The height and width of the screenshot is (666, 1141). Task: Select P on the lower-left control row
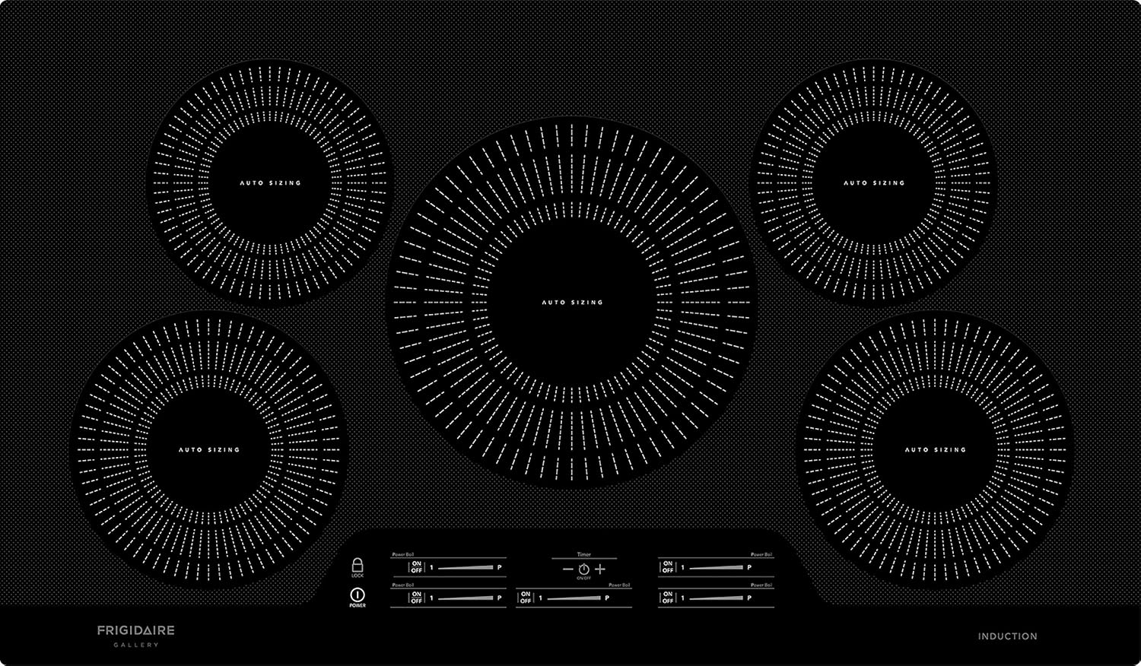tap(500, 598)
